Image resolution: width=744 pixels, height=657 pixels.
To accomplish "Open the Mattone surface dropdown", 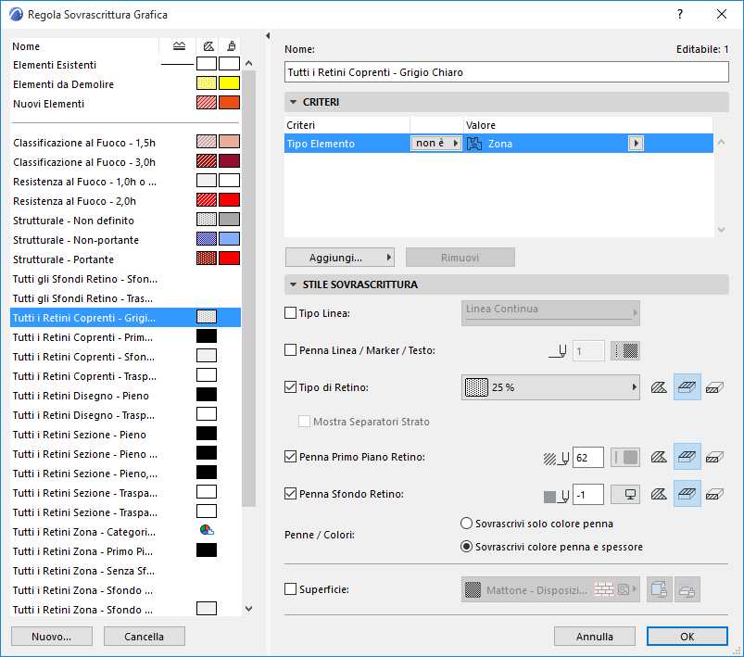I will [550, 589].
